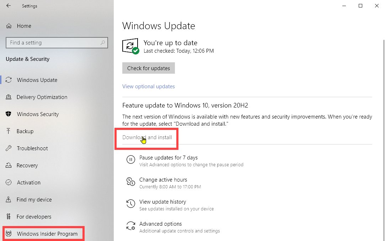The width and height of the screenshot is (385, 241).
Task: Click the pause circle icon
Action: [130, 159]
